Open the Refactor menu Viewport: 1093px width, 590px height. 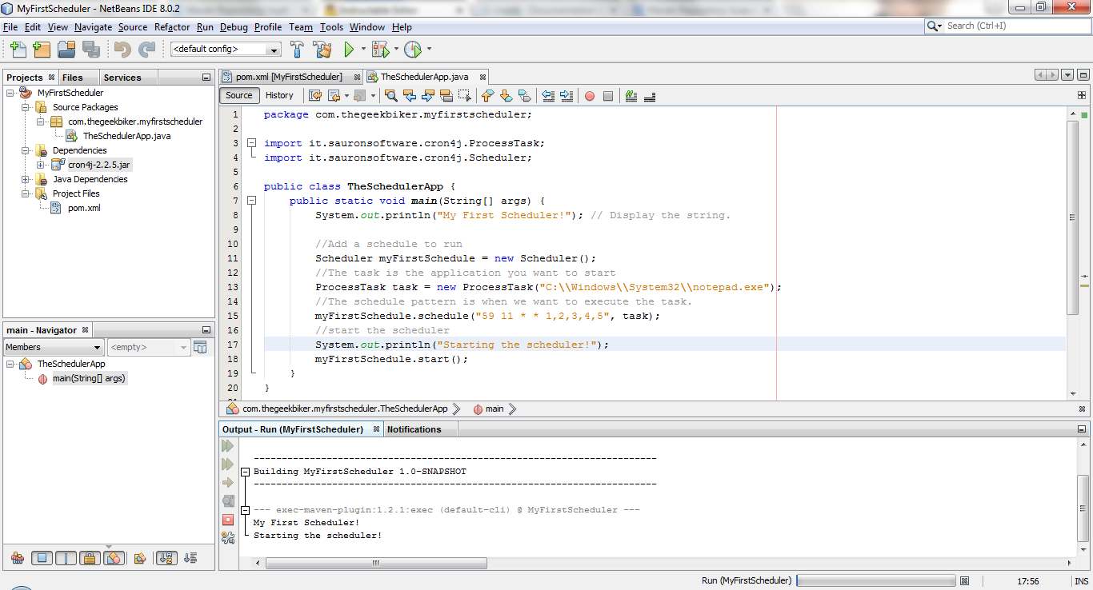tap(172, 27)
